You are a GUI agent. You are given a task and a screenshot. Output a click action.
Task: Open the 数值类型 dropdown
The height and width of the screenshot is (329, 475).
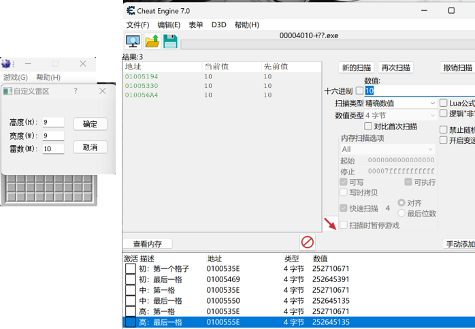coord(401,116)
